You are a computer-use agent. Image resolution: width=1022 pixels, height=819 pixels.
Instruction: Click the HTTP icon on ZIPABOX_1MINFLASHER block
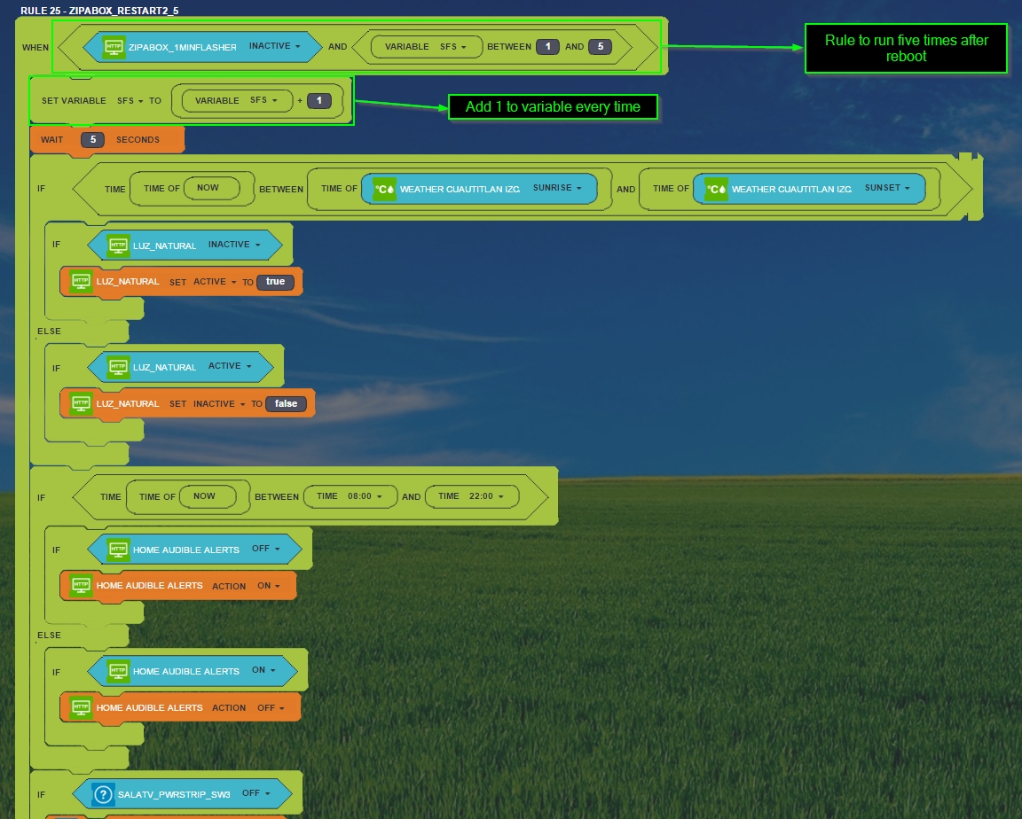click(114, 47)
